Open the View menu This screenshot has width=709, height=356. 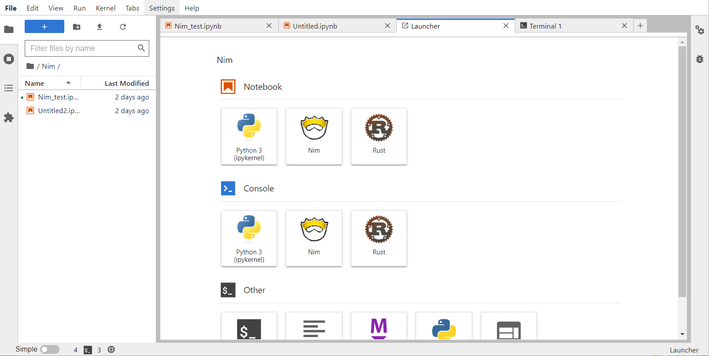point(56,8)
